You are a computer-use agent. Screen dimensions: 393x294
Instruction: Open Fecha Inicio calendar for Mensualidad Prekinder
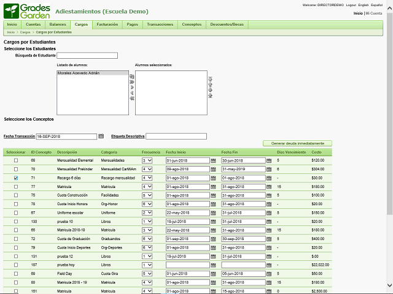(213, 170)
